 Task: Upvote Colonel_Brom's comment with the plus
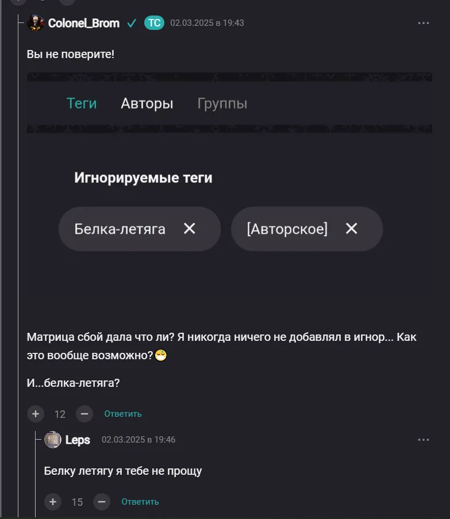36,413
